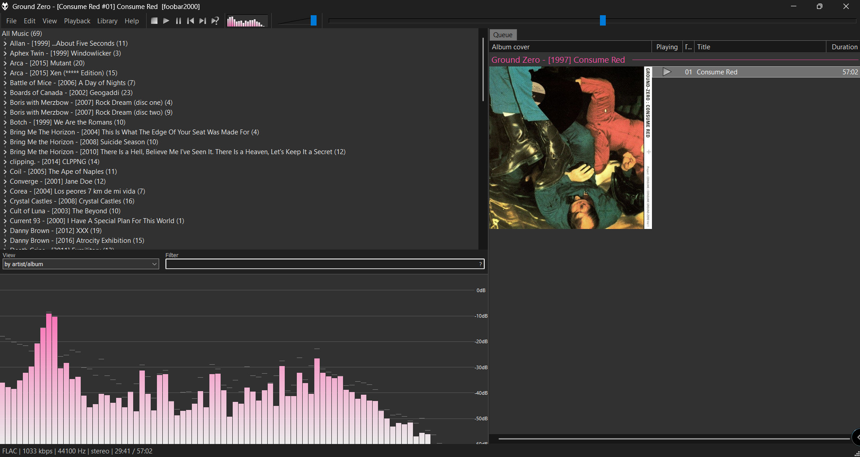Screen dimensions: 860x457
Task: Click the Stop playback button
Action: pyautogui.click(x=154, y=21)
